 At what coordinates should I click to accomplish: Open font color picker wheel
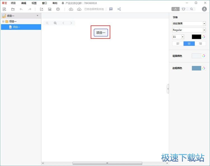(204, 37)
